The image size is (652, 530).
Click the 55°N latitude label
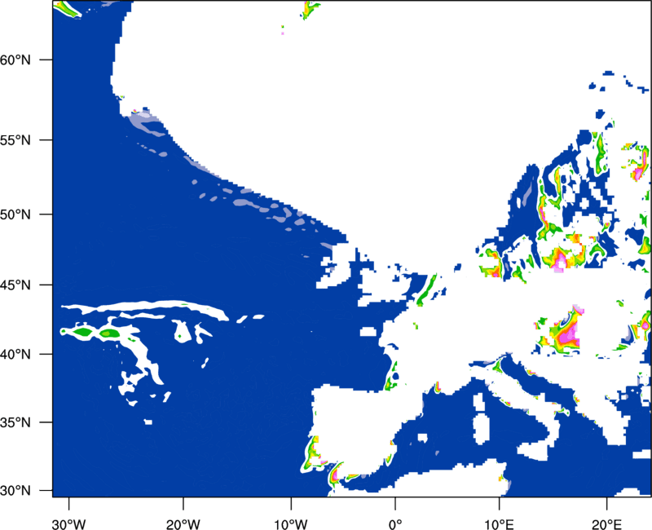click(15, 140)
